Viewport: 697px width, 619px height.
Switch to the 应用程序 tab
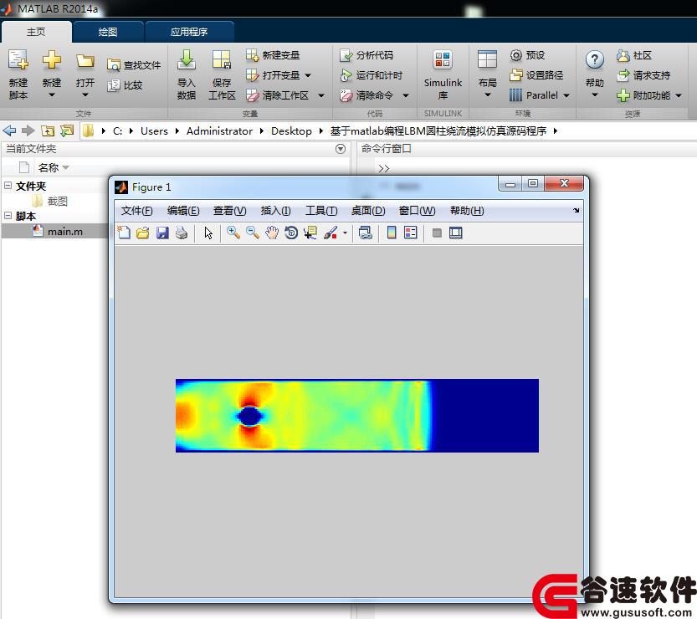(x=189, y=32)
